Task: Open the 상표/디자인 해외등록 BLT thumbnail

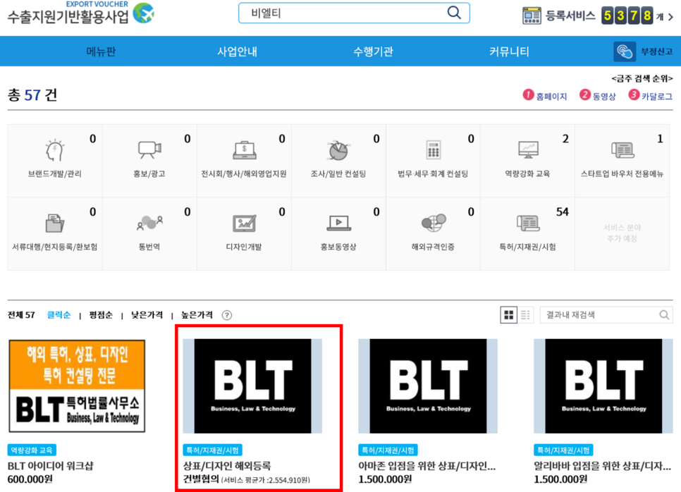Action: pyautogui.click(x=252, y=386)
